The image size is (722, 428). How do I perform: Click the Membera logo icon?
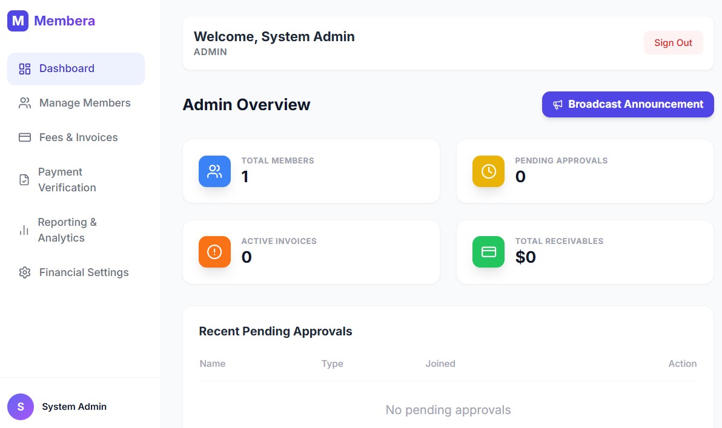point(18,21)
